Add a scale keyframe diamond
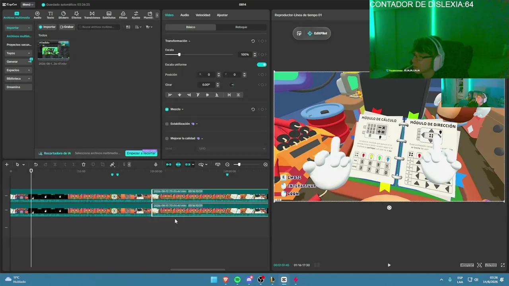 coord(262,54)
